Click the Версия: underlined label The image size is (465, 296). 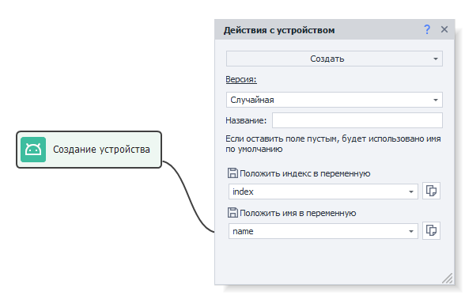coord(241,79)
